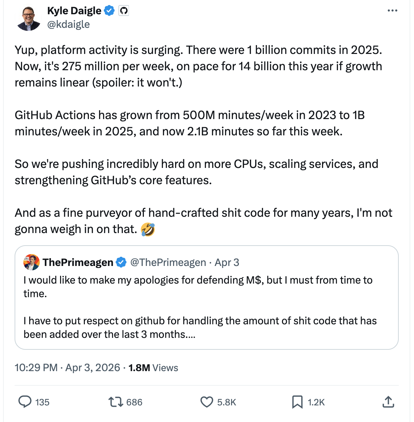Click the laughing emoji in the tweet
The image size is (414, 422).
pyautogui.click(x=148, y=230)
